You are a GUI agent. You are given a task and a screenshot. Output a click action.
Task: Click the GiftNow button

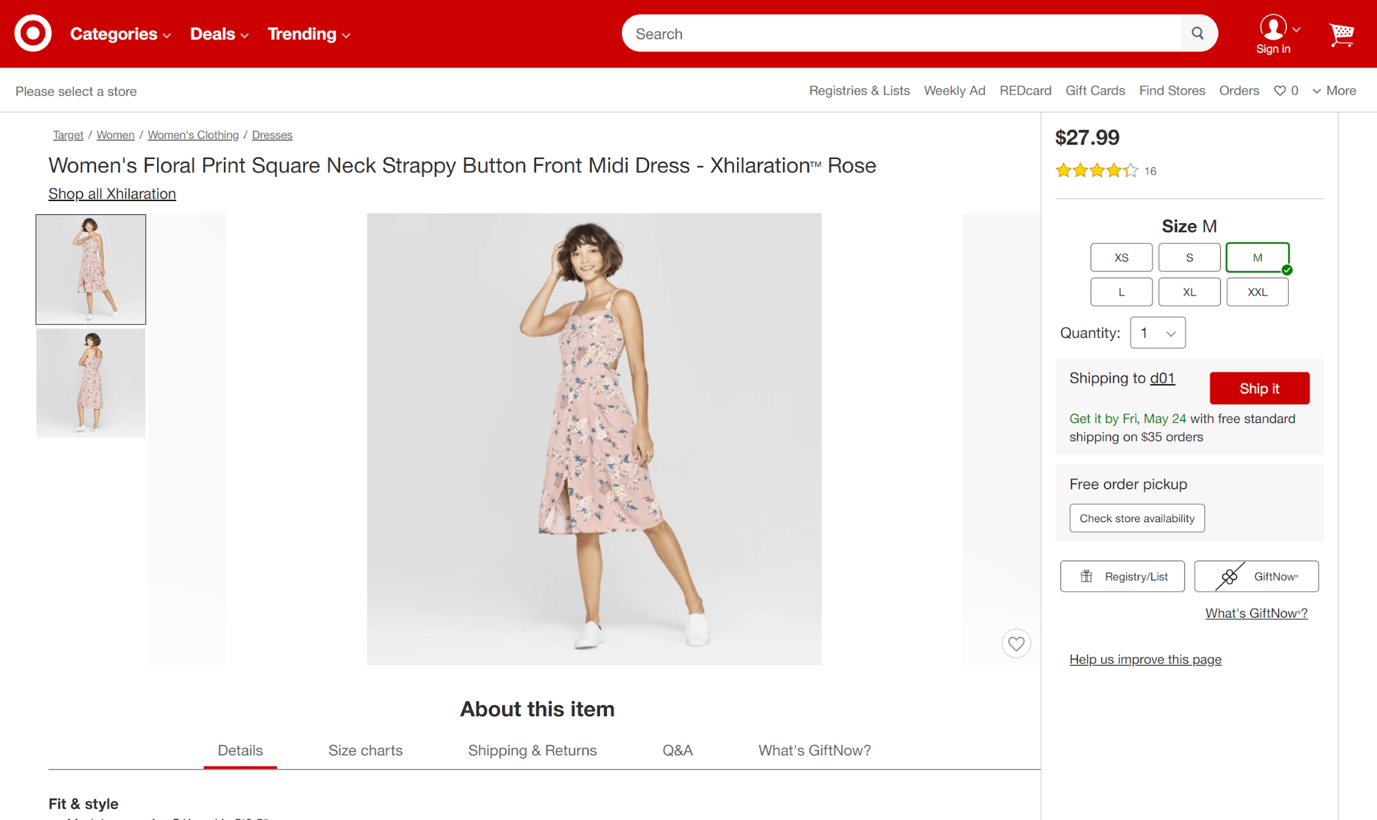(1256, 576)
